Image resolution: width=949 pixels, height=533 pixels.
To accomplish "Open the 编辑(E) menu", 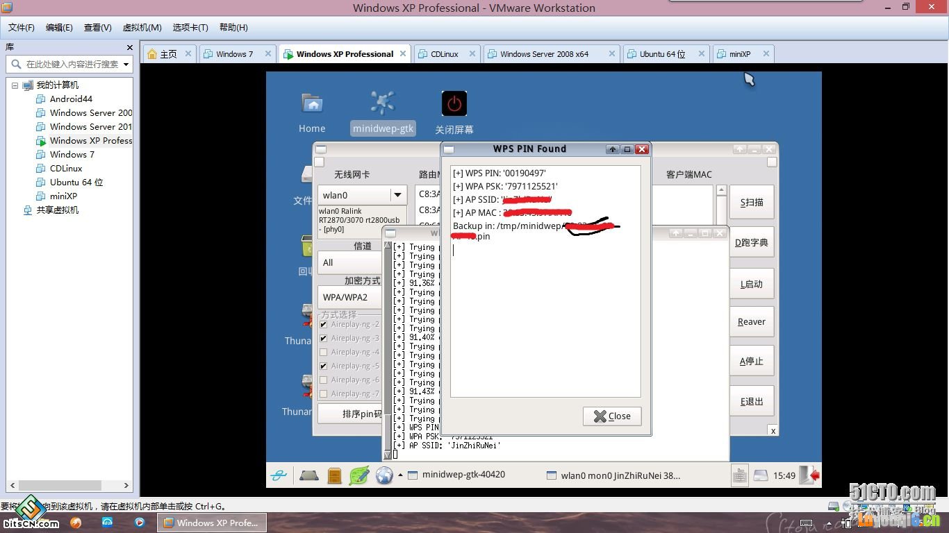I will tap(59, 28).
